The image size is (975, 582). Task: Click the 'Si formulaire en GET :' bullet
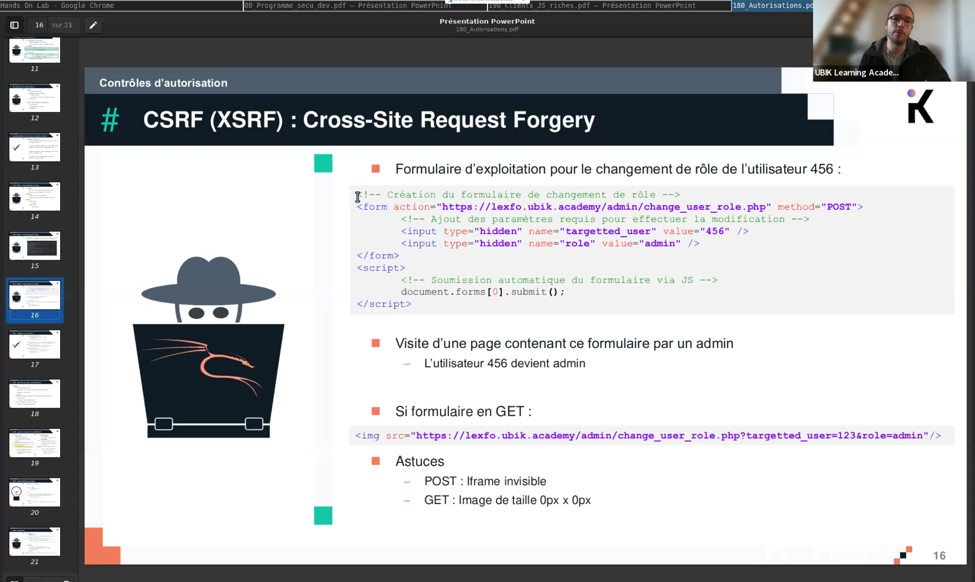click(463, 411)
